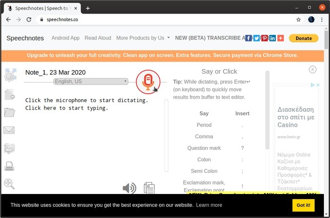The image size is (330, 218).
Task: Read note aloud via speaker icon
Action: [x=130, y=188]
